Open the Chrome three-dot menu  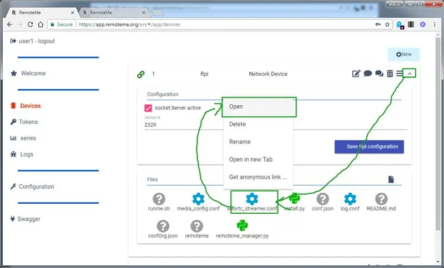[435, 24]
